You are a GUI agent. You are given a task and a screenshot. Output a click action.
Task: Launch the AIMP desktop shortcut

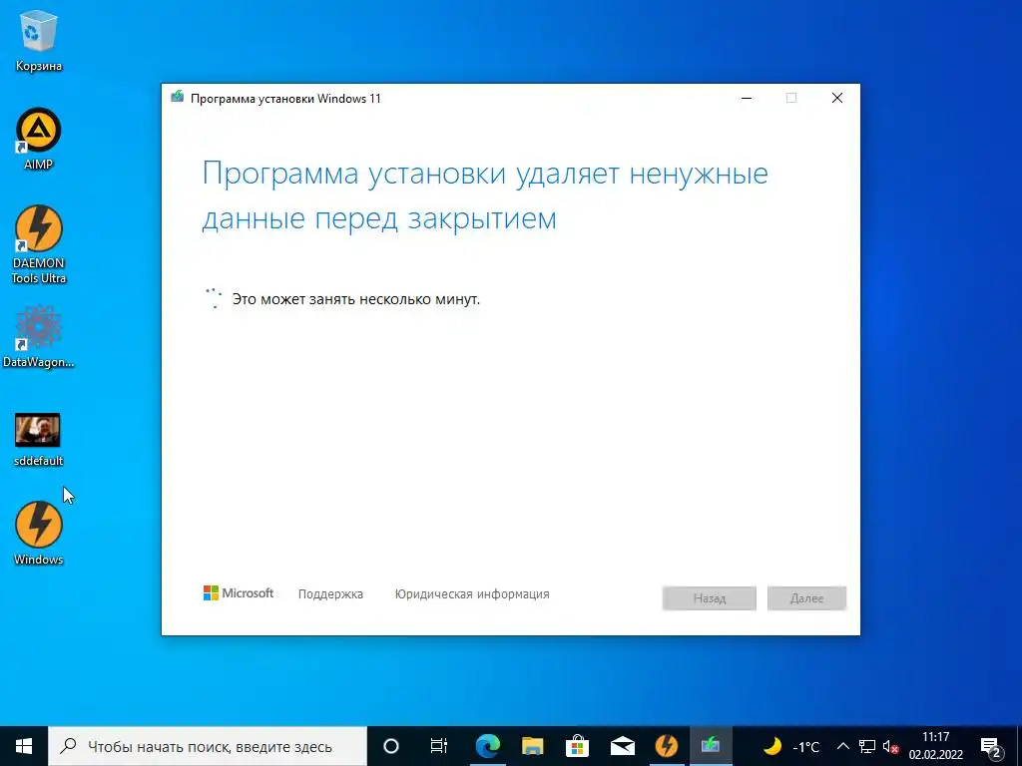[x=39, y=138]
